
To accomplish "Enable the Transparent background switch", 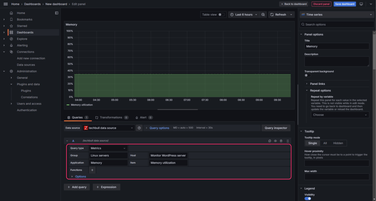I will tap(308, 75).
